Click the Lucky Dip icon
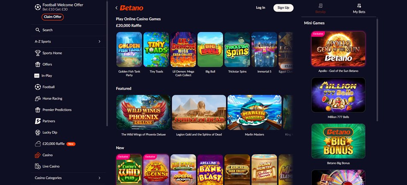407x185 pixels. (x=38, y=132)
